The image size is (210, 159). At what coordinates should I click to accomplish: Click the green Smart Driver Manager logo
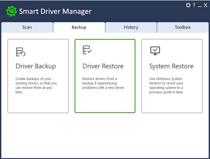click(x=12, y=11)
